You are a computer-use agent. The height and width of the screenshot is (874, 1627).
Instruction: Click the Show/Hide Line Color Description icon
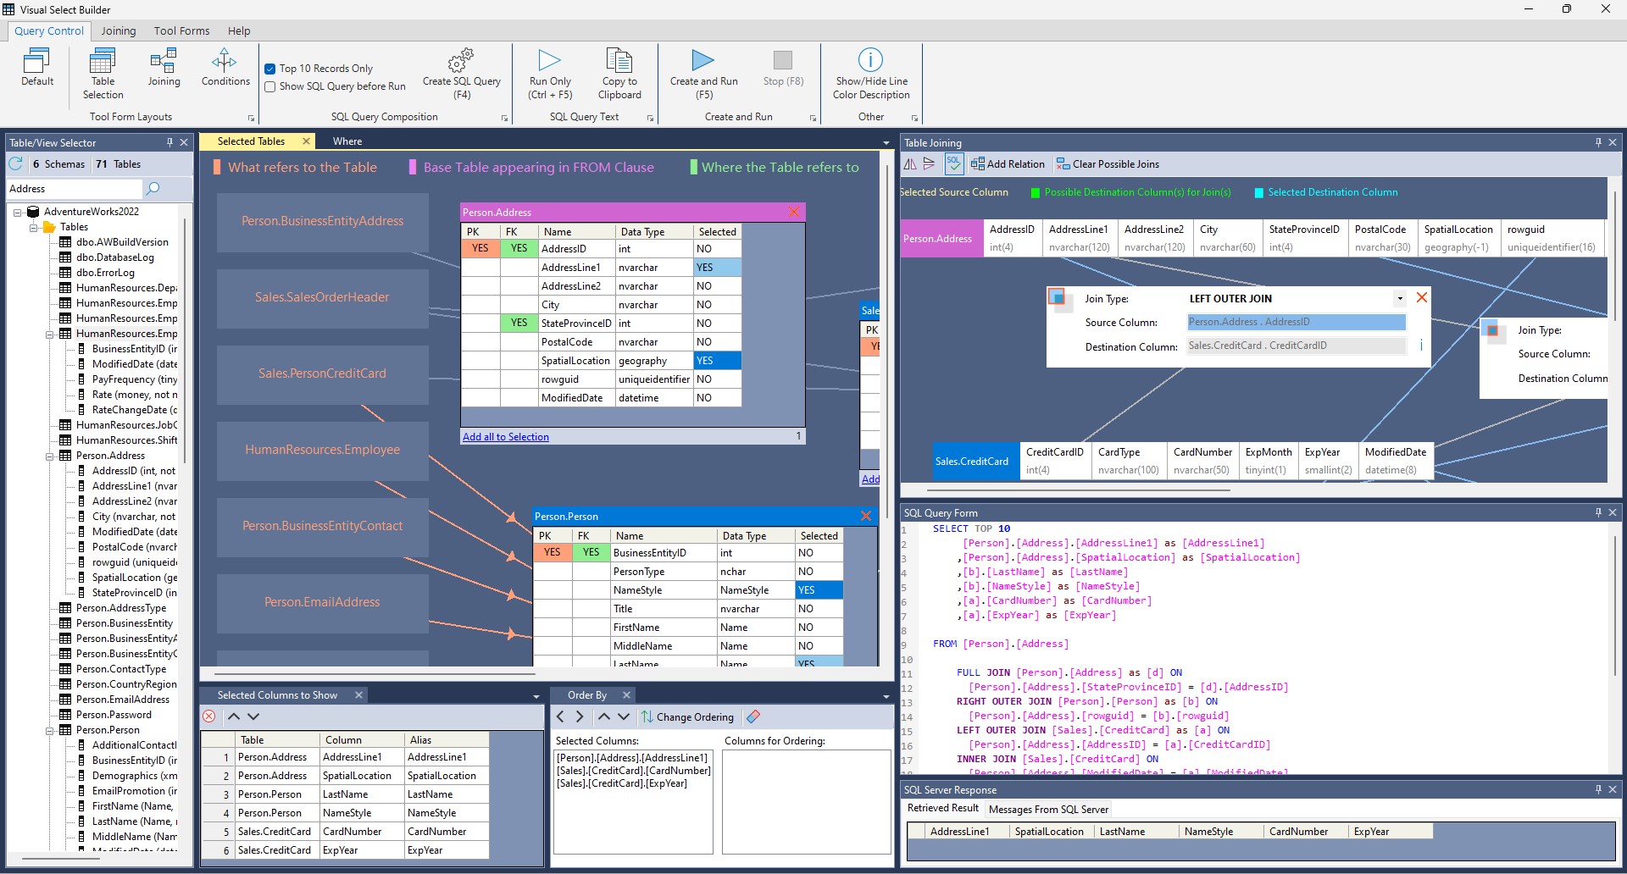[870, 60]
